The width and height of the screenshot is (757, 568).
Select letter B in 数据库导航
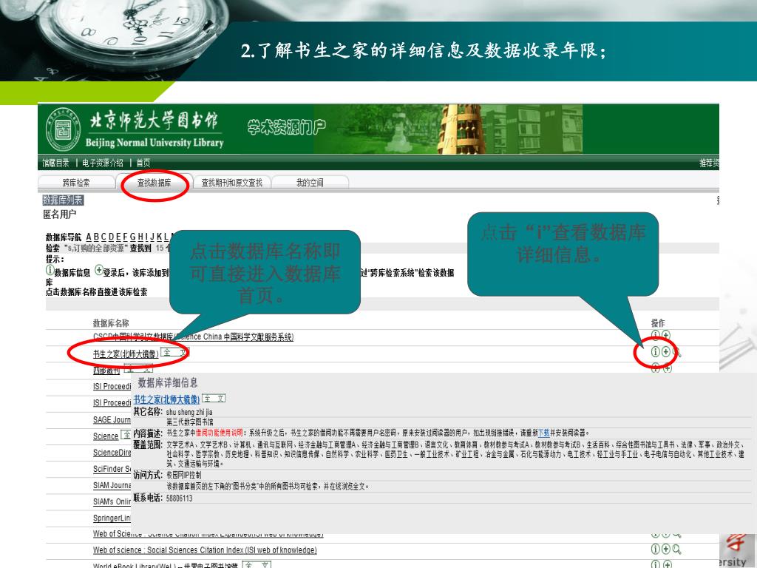point(96,237)
